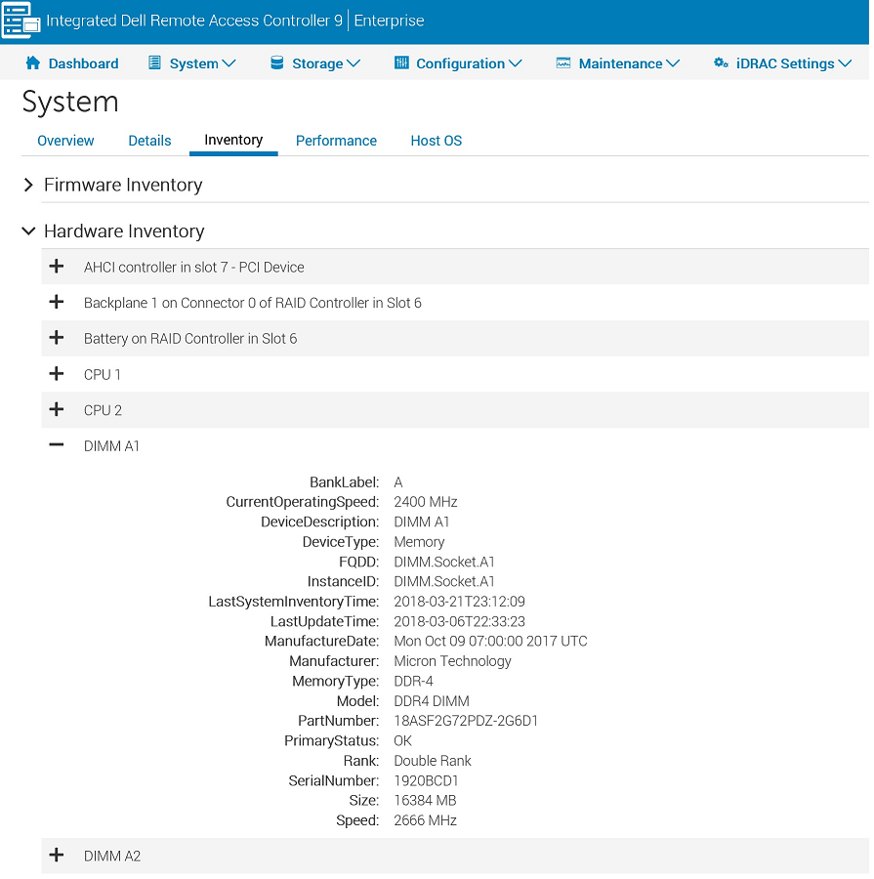874x879 pixels.
Task: Click the Maintenance icon in the navigation bar
Action: point(562,63)
